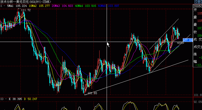
Task: Select the yellow 10MA2 105.277 label
Action: click(x=39, y=6)
